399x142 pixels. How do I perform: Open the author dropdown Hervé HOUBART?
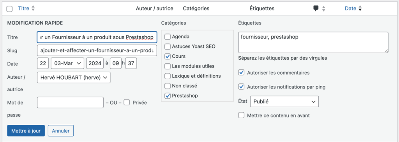pyautogui.click(x=74, y=78)
